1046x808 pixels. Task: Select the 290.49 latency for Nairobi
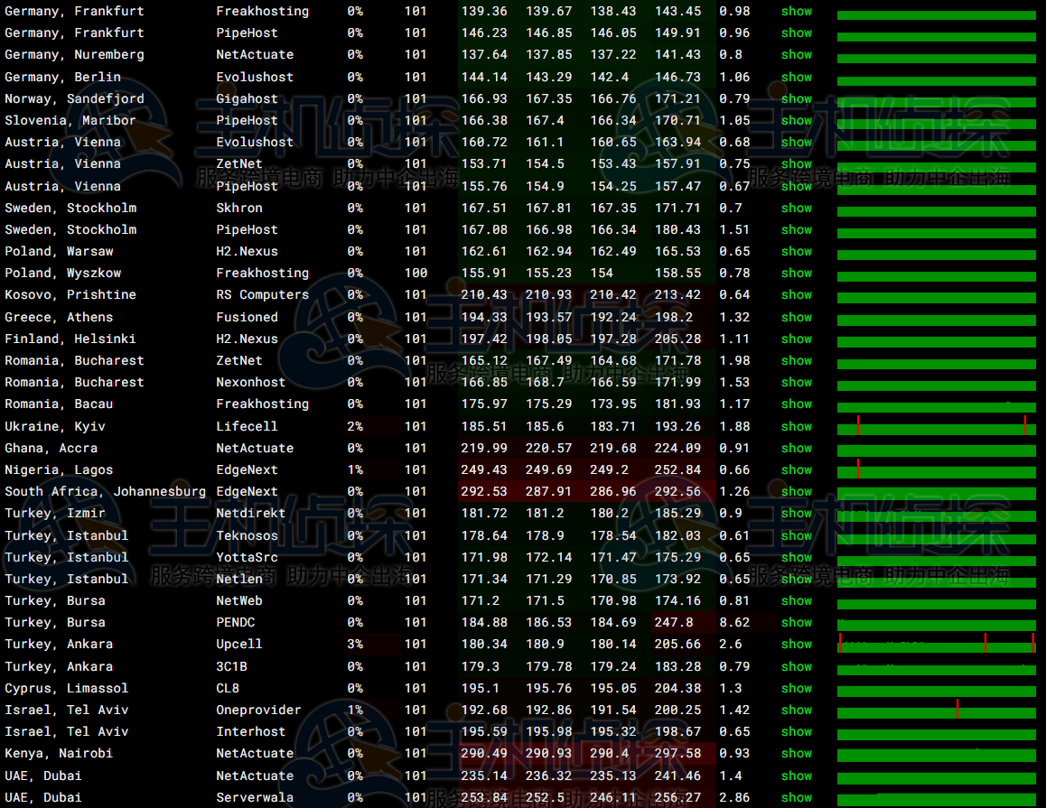[x=483, y=753]
